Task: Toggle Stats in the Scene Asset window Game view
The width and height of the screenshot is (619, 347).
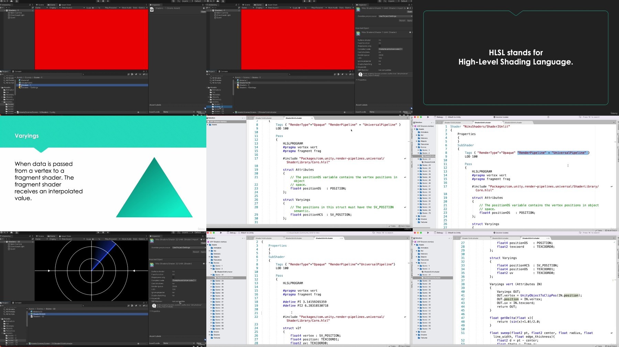Action: pos(135,8)
